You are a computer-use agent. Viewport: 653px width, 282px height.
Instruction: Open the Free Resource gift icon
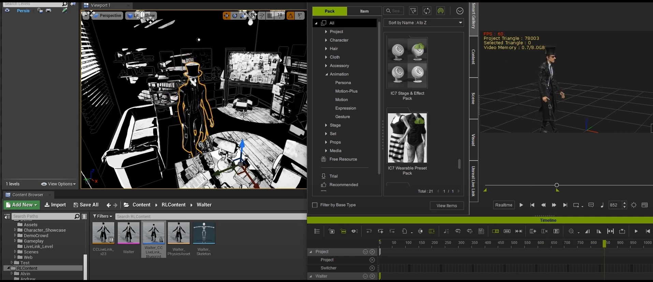click(x=323, y=159)
